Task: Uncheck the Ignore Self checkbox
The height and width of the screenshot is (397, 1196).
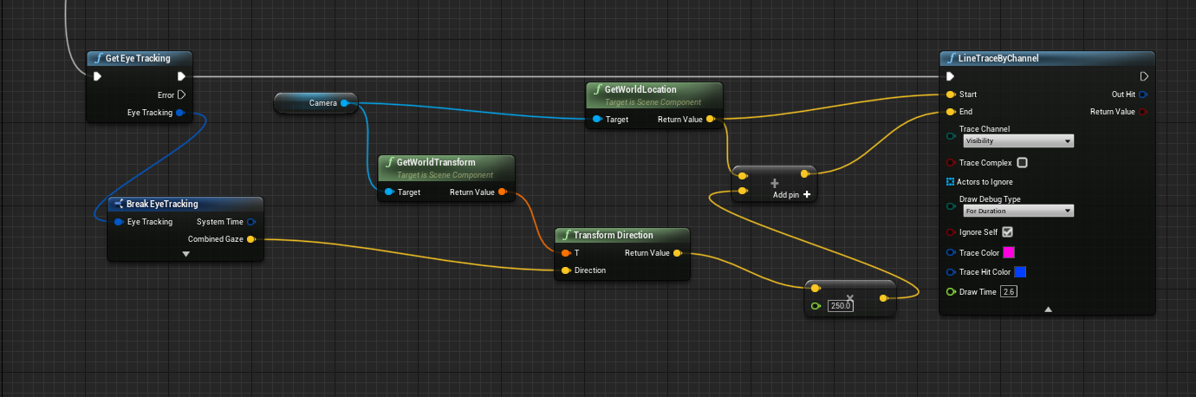Action: click(x=1007, y=232)
